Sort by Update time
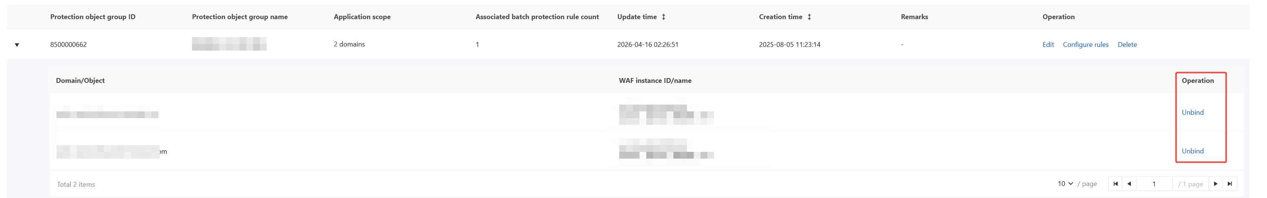Screen dimensions: 1267x198 [664, 16]
